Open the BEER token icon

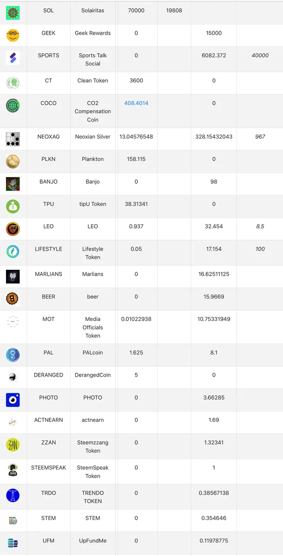pos(13,299)
